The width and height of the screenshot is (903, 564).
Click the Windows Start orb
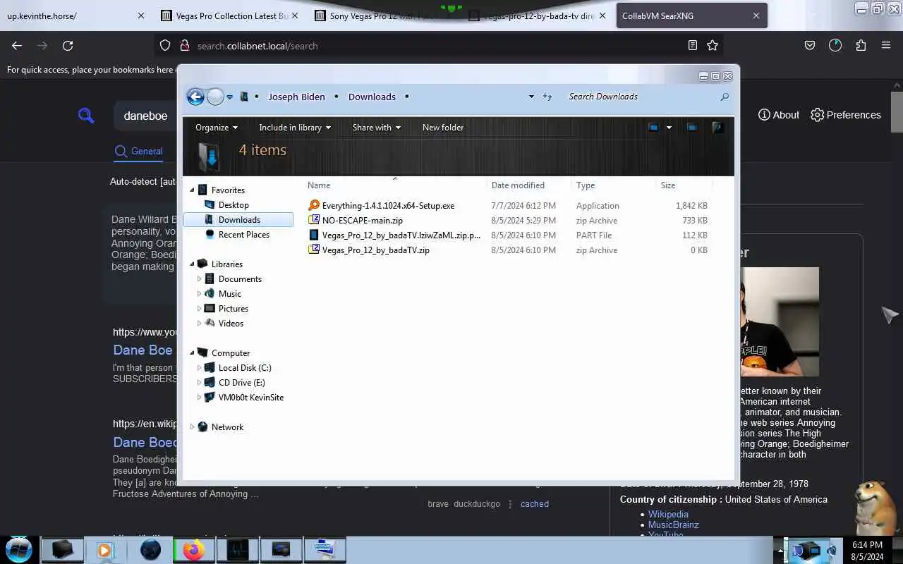click(x=19, y=550)
